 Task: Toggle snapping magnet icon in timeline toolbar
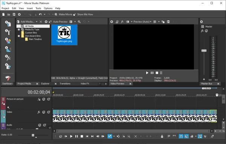(x=181, y=136)
